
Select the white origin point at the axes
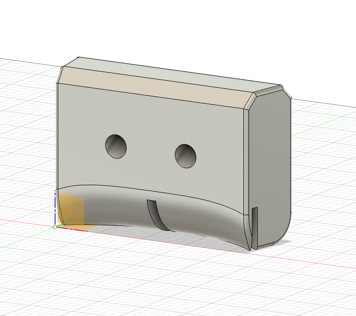pyautogui.click(x=55, y=227)
